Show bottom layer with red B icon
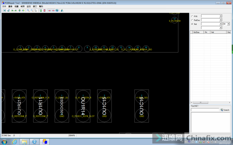 [x=45, y=10]
